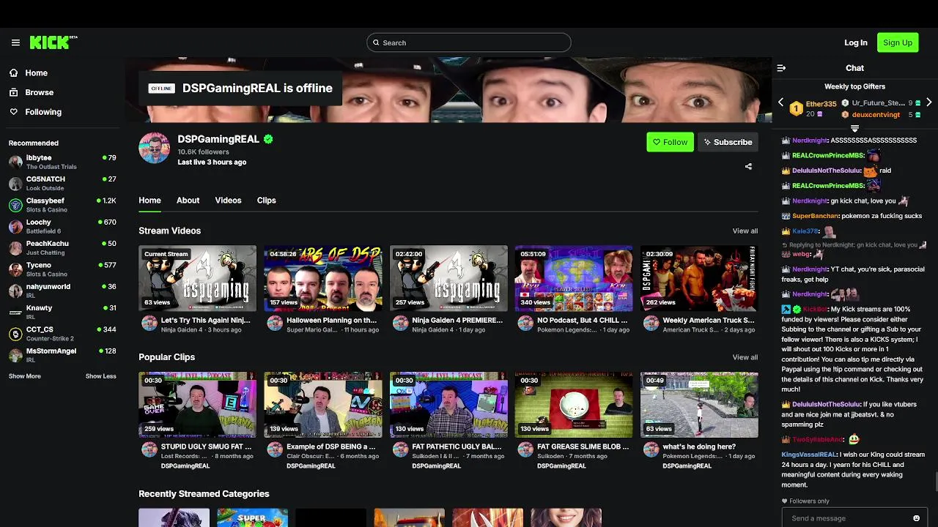Viewport: 938px width, 527px height.
Task: Play FAT GREASE SLIME BLOB clip
Action: pos(574,405)
